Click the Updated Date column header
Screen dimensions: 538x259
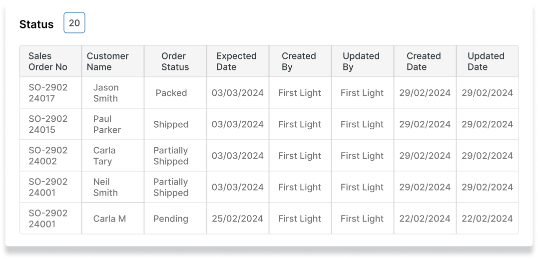(486, 61)
